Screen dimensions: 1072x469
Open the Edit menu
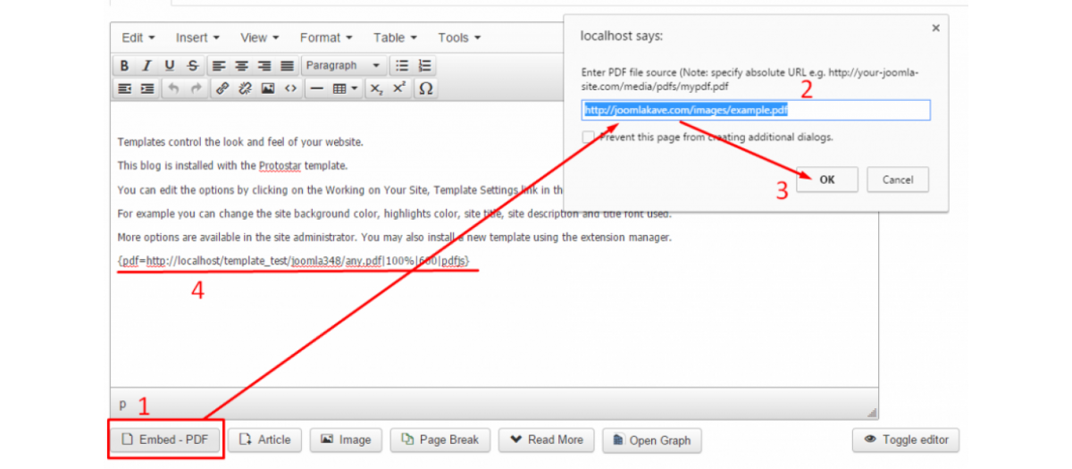click(x=138, y=38)
